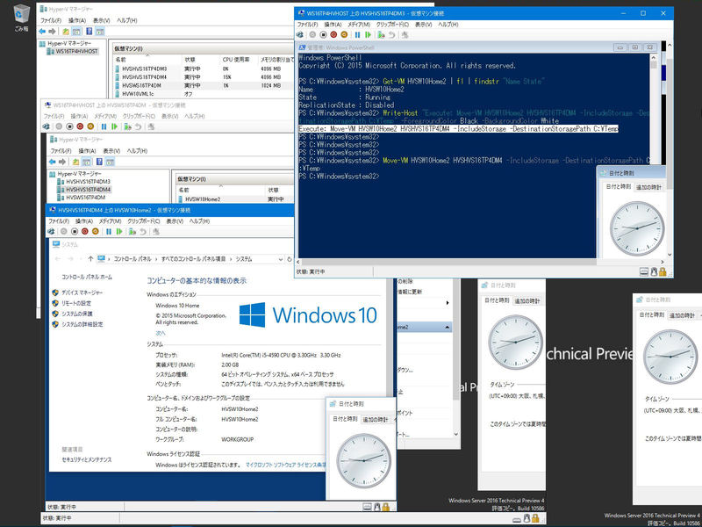Open システムの保護 link in System window
Screen dimensions: 702x527
point(77,314)
